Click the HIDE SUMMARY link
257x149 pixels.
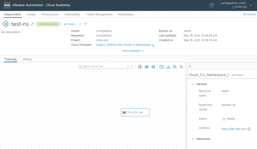[131, 51]
